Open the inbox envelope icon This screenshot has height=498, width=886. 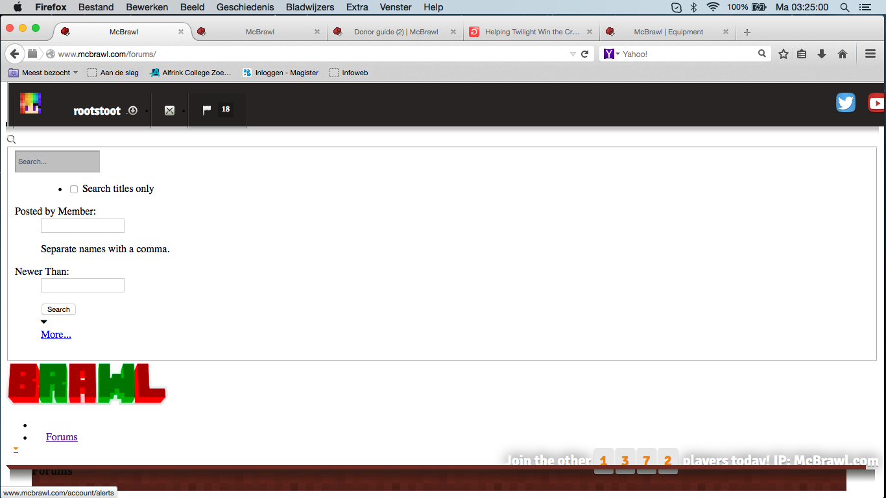point(169,111)
